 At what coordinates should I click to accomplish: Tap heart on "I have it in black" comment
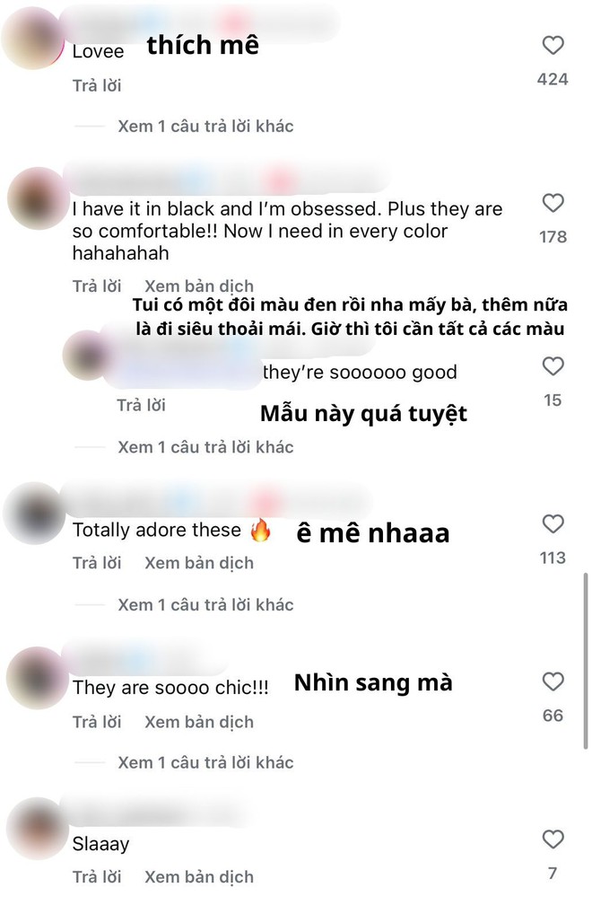(x=553, y=203)
